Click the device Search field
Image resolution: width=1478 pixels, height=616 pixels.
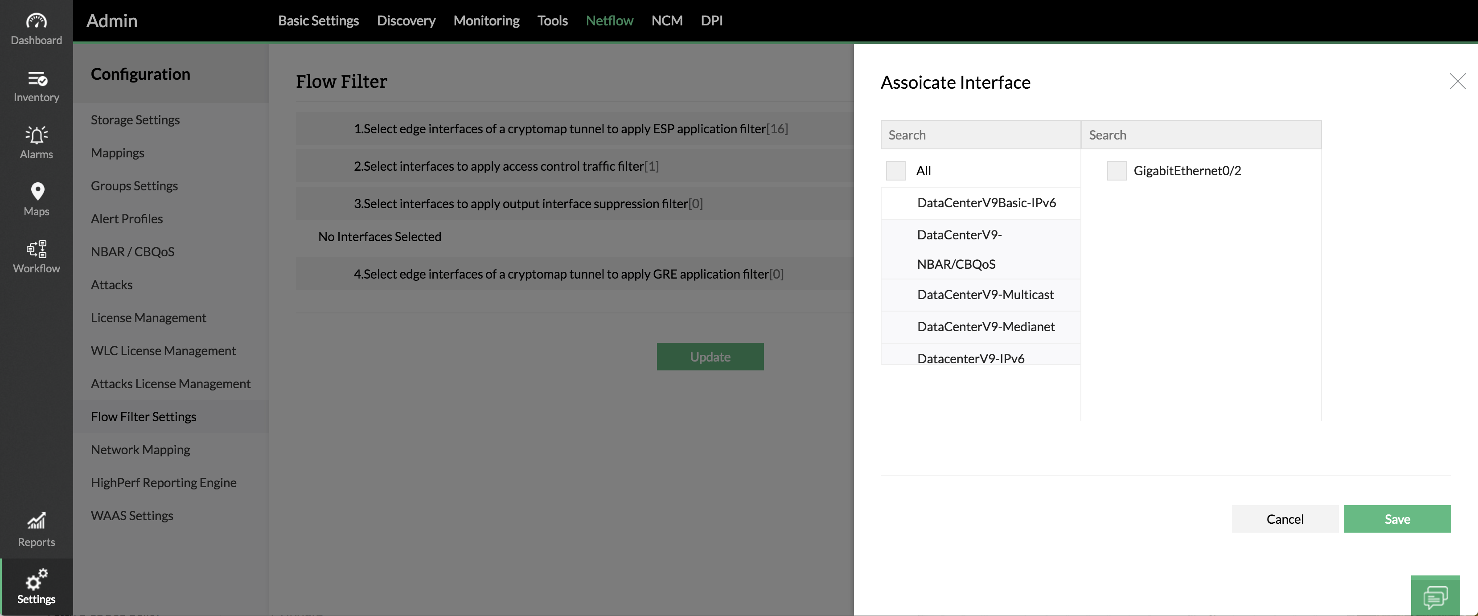pyautogui.click(x=980, y=136)
